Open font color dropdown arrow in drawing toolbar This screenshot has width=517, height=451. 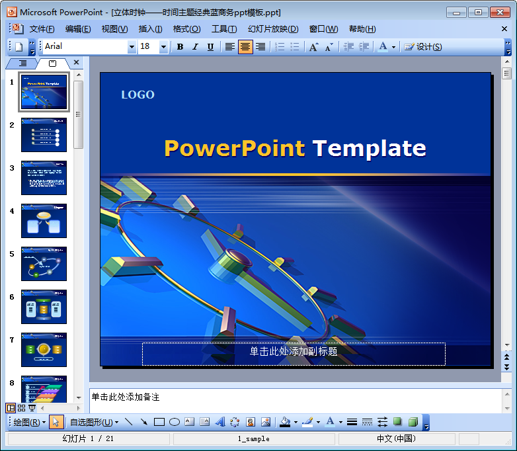340,423
